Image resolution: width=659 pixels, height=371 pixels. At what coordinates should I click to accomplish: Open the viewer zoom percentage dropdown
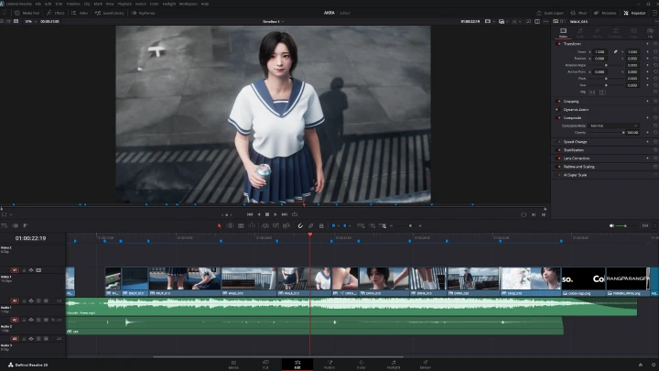30,21
